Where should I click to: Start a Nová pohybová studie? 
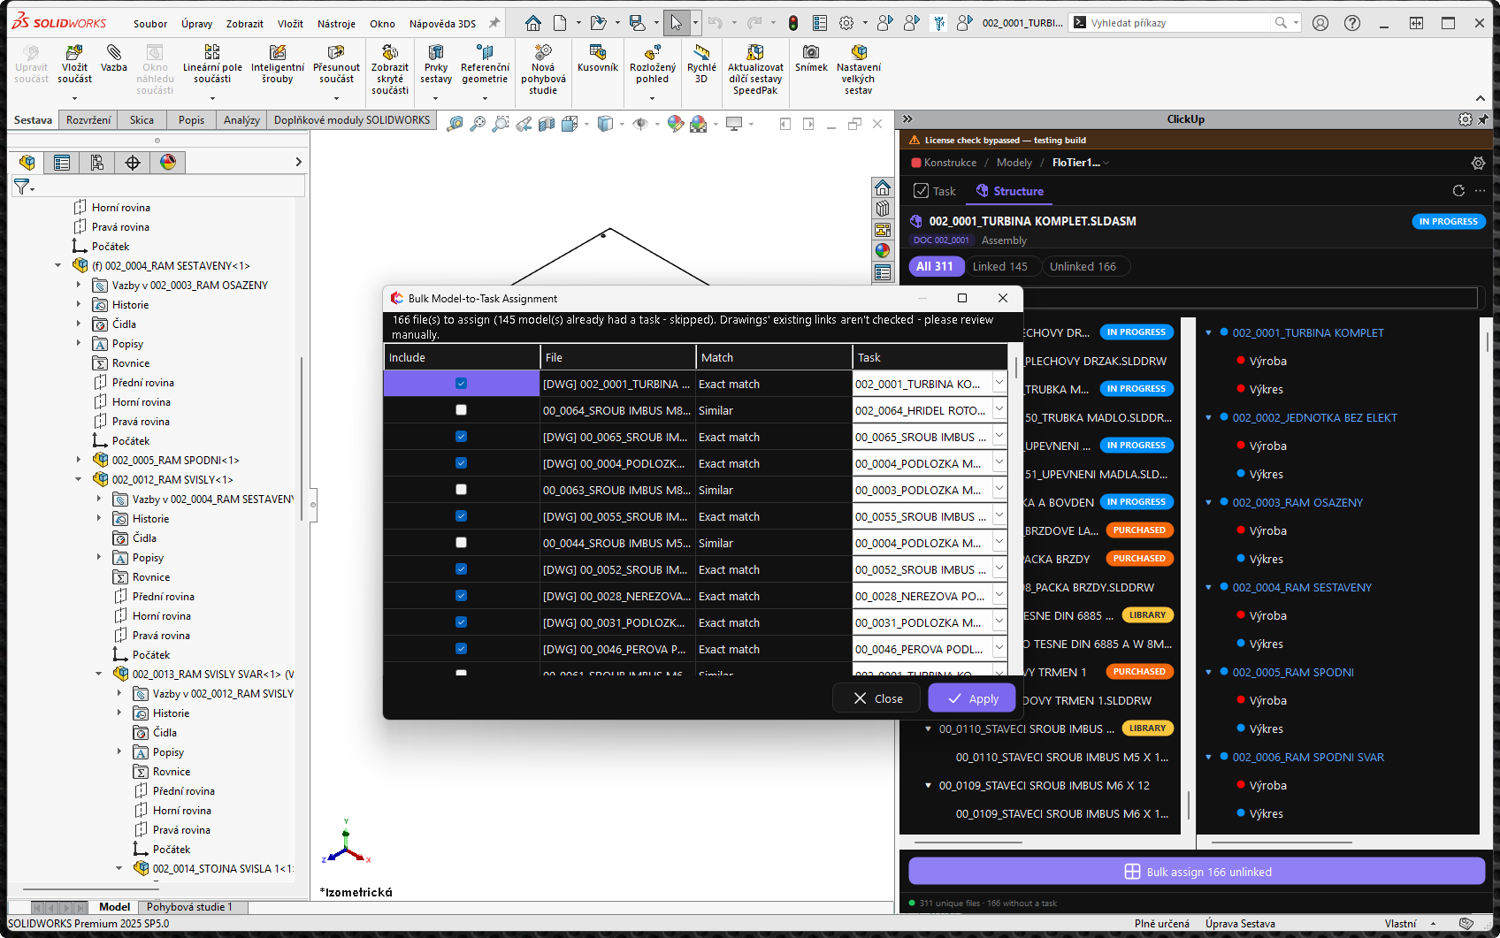click(543, 70)
